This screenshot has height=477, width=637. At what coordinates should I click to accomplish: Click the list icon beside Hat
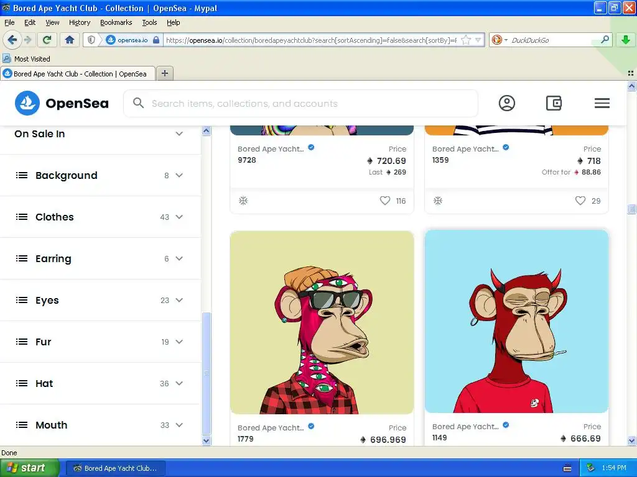(22, 383)
